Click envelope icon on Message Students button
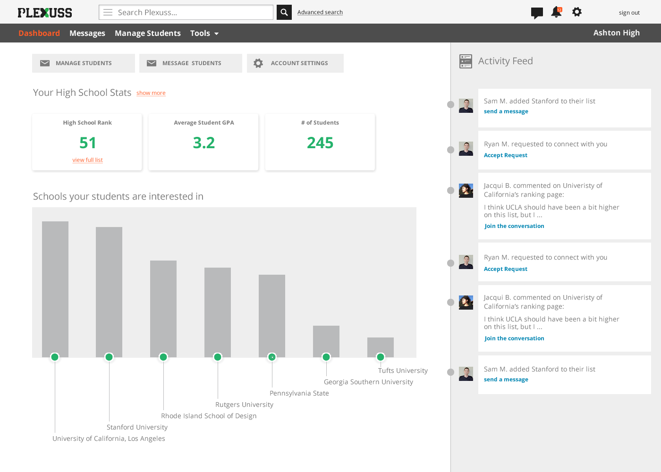Image resolution: width=661 pixels, height=472 pixels. [x=152, y=63]
